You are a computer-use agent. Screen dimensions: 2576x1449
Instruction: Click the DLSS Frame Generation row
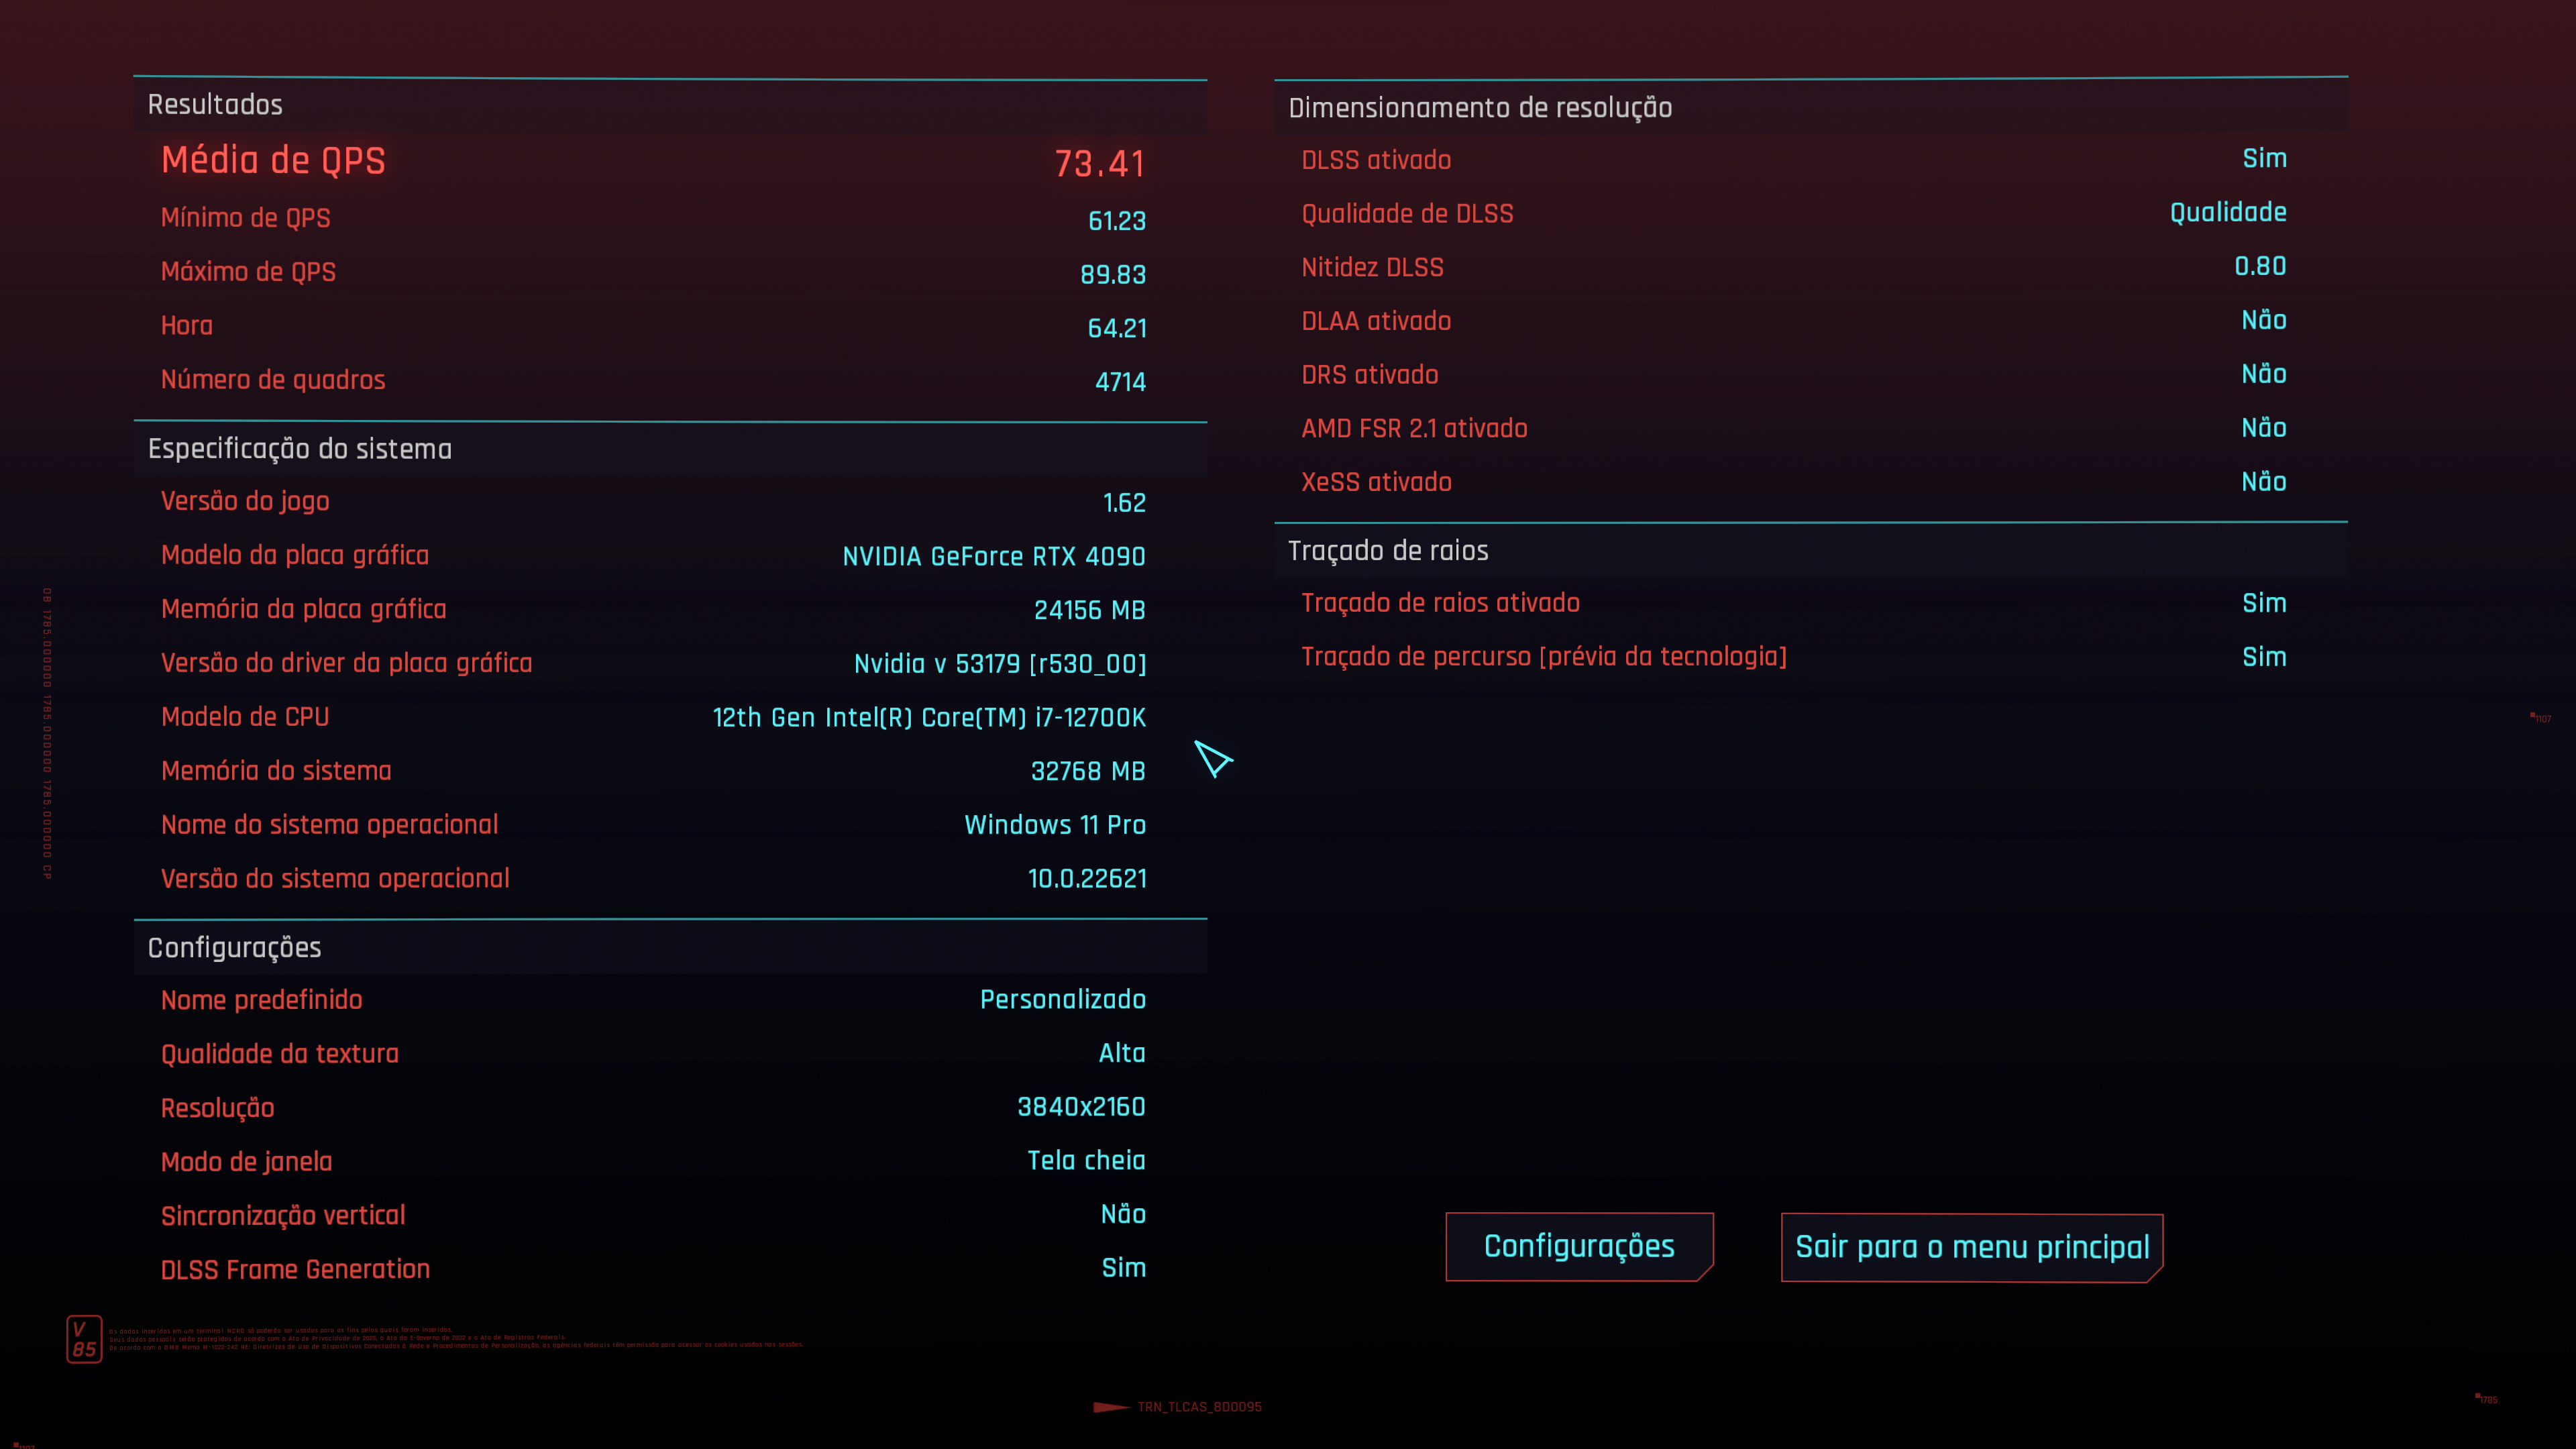[x=653, y=1269]
